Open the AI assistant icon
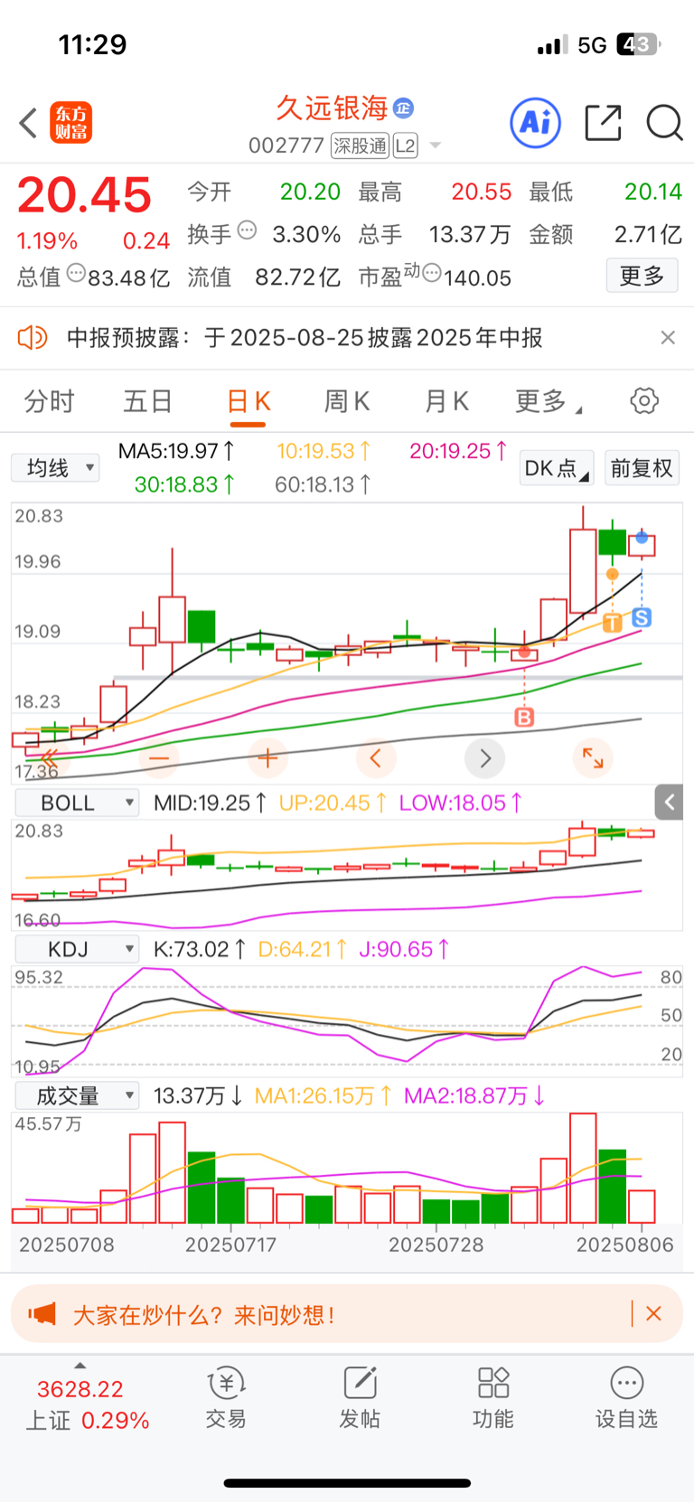Viewport: 694px width, 1503px height. (x=536, y=122)
